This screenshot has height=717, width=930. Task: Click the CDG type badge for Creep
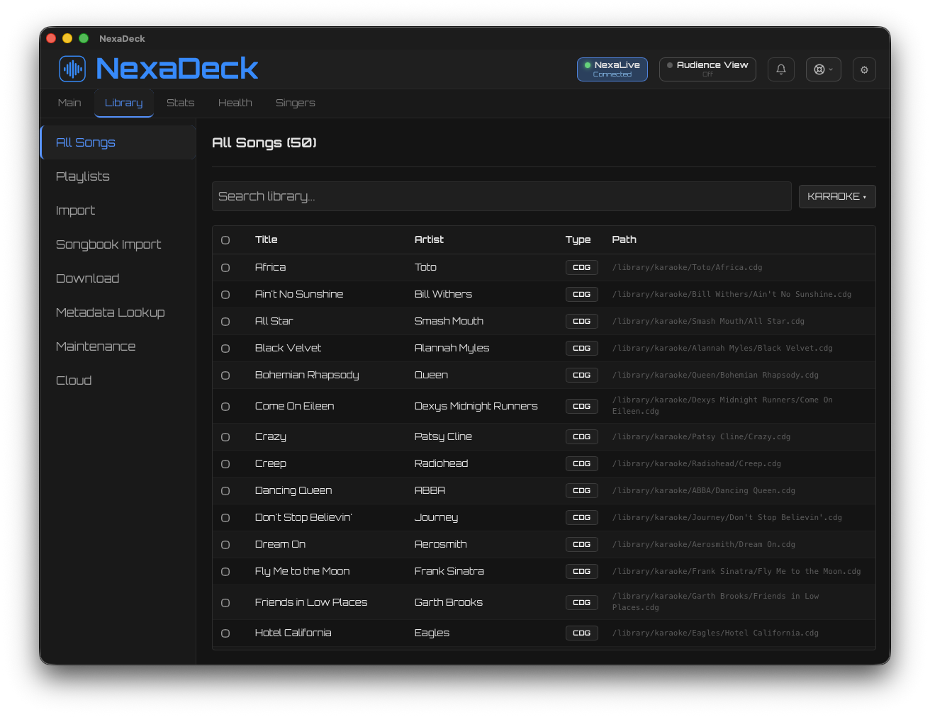coord(581,463)
